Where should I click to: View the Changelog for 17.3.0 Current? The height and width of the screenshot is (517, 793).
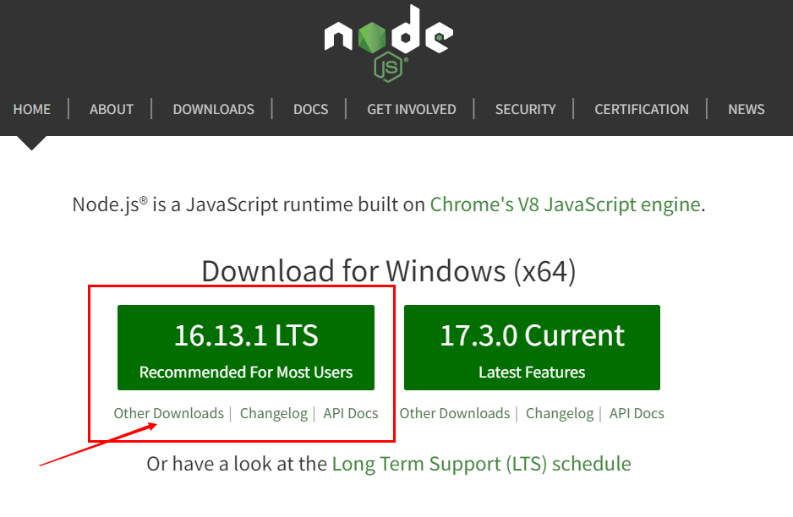[x=560, y=413]
